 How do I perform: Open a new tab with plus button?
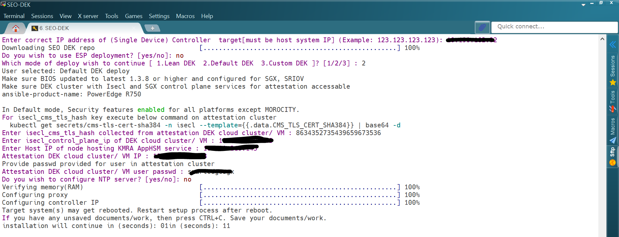point(152,28)
